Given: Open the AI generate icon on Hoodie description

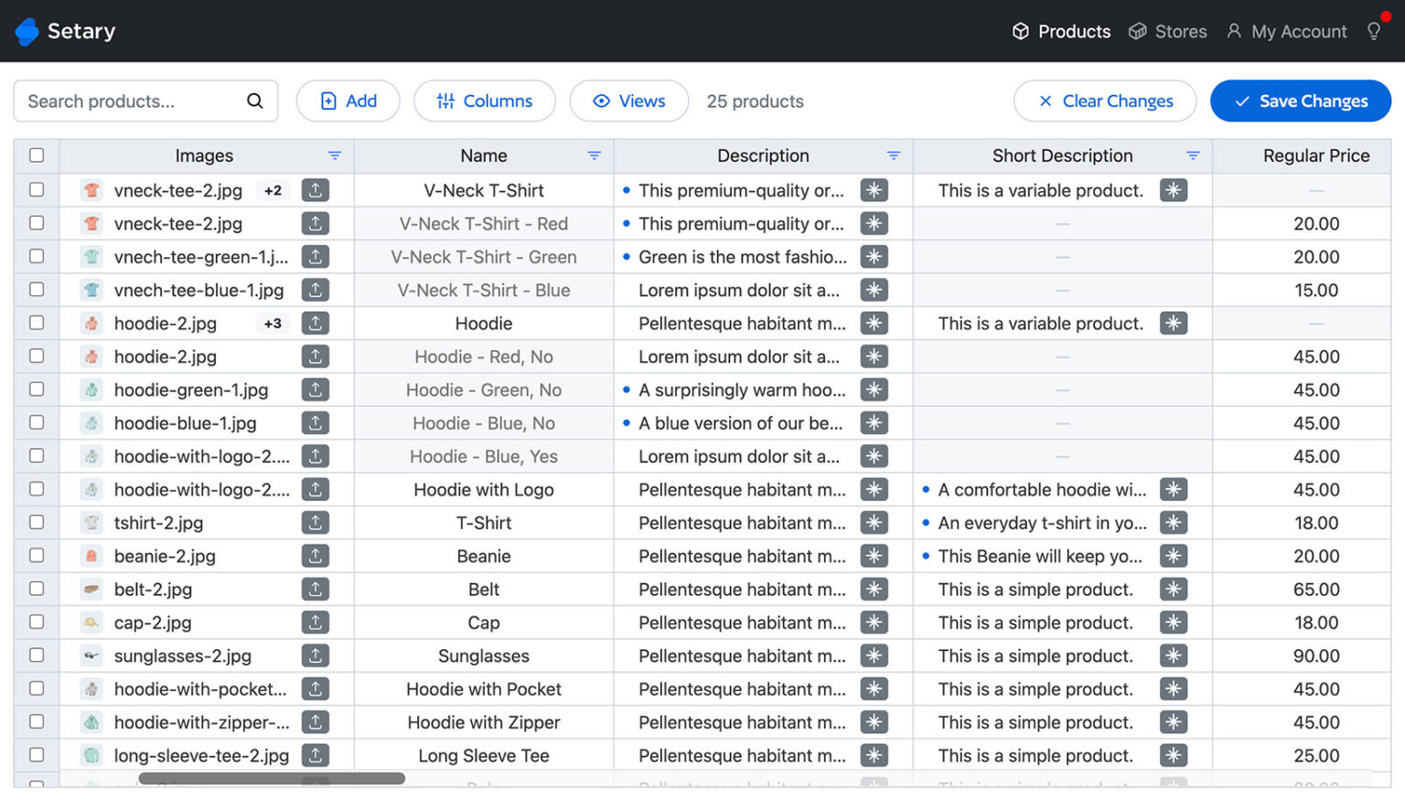Looking at the screenshot, I should pos(874,323).
